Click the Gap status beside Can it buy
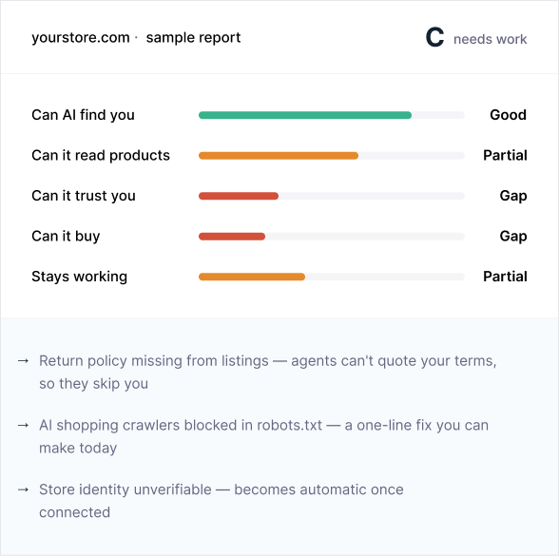The height and width of the screenshot is (556, 559). tap(513, 237)
